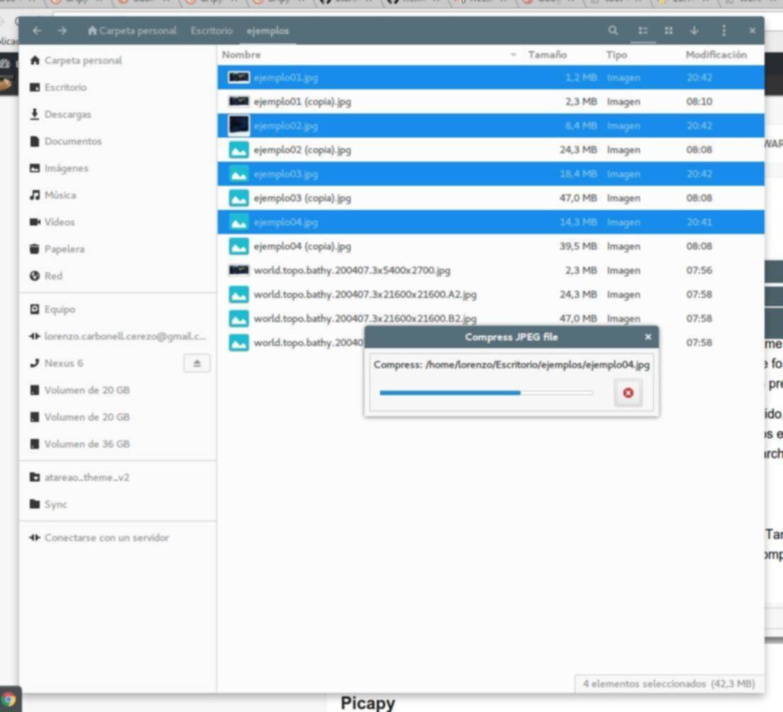Sort files by Tamaño column
The width and height of the screenshot is (783, 712).
(x=547, y=55)
